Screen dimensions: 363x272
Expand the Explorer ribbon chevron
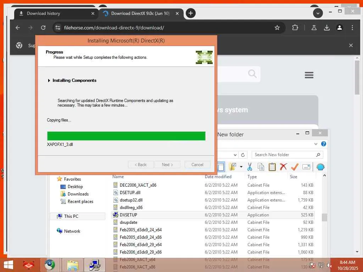pyautogui.click(x=316, y=144)
